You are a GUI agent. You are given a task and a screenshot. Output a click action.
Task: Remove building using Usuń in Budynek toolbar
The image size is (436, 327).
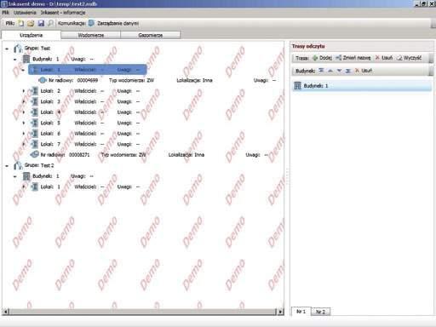[x=364, y=71]
